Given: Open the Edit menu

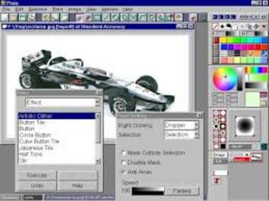Looking at the screenshot, I should 19,9.
